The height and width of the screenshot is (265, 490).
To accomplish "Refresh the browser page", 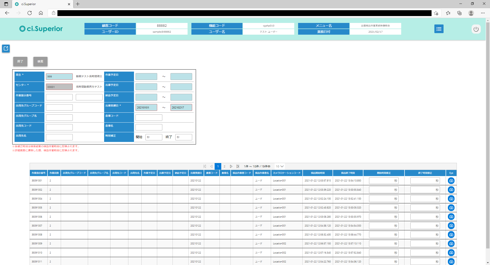I will click(30, 13).
